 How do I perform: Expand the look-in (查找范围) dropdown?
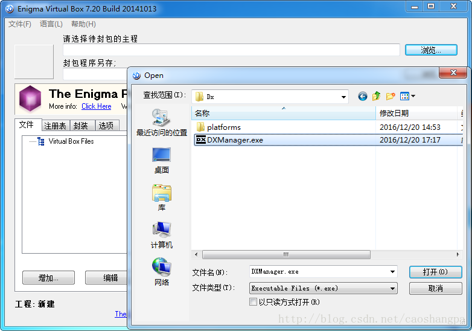[x=343, y=97]
